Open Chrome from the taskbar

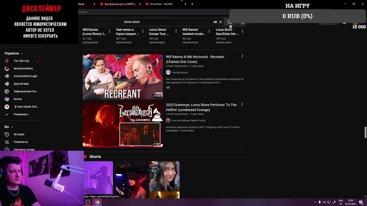(97, 202)
